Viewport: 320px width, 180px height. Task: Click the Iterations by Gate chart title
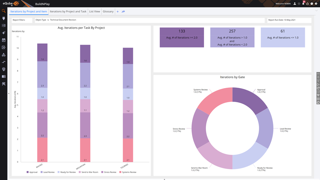(232, 77)
